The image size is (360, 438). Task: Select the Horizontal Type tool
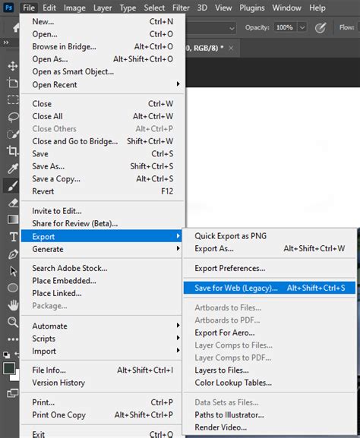coord(13,237)
